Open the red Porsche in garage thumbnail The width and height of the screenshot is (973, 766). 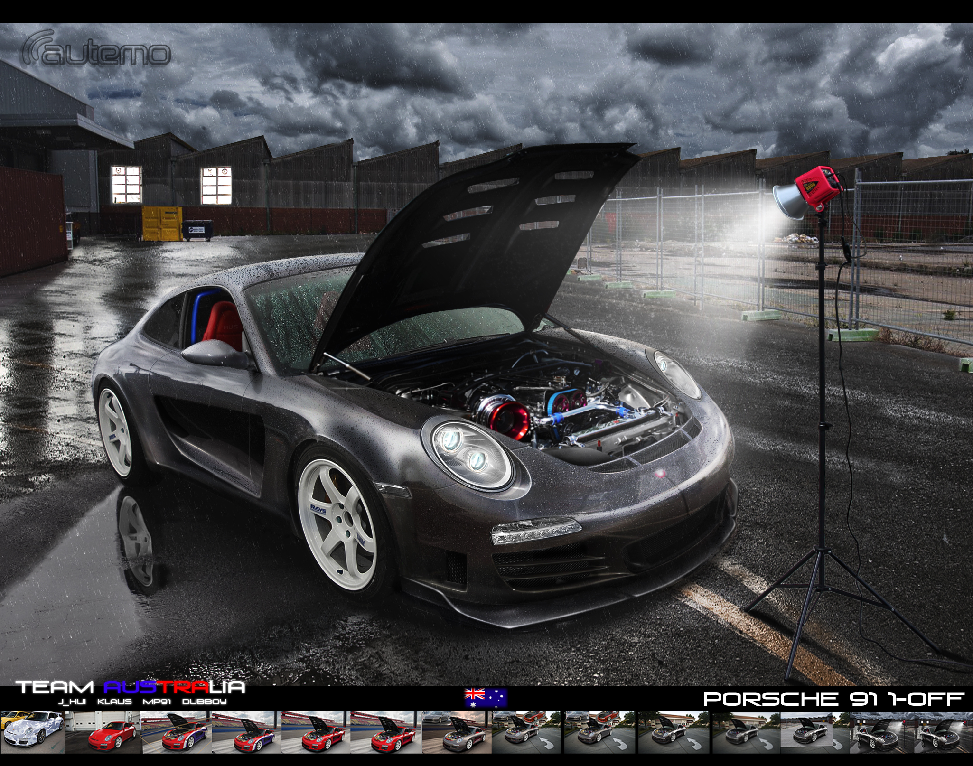tap(103, 731)
